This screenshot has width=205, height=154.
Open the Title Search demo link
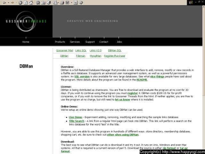coord(77,121)
